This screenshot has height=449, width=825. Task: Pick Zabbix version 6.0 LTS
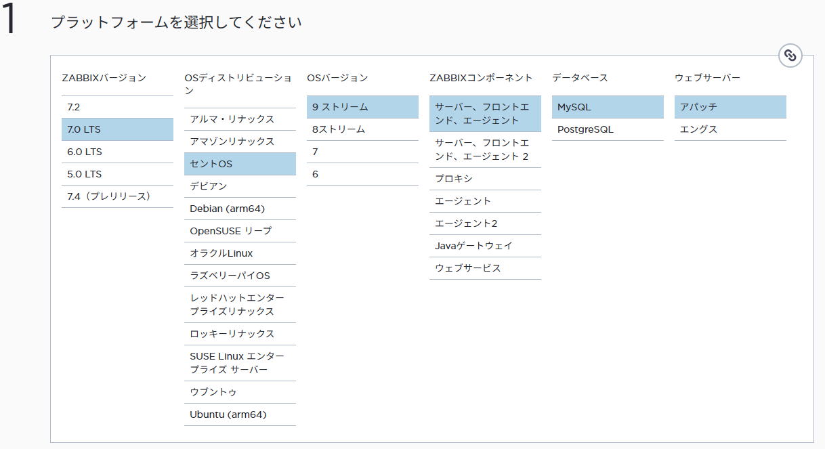tap(117, 152)
